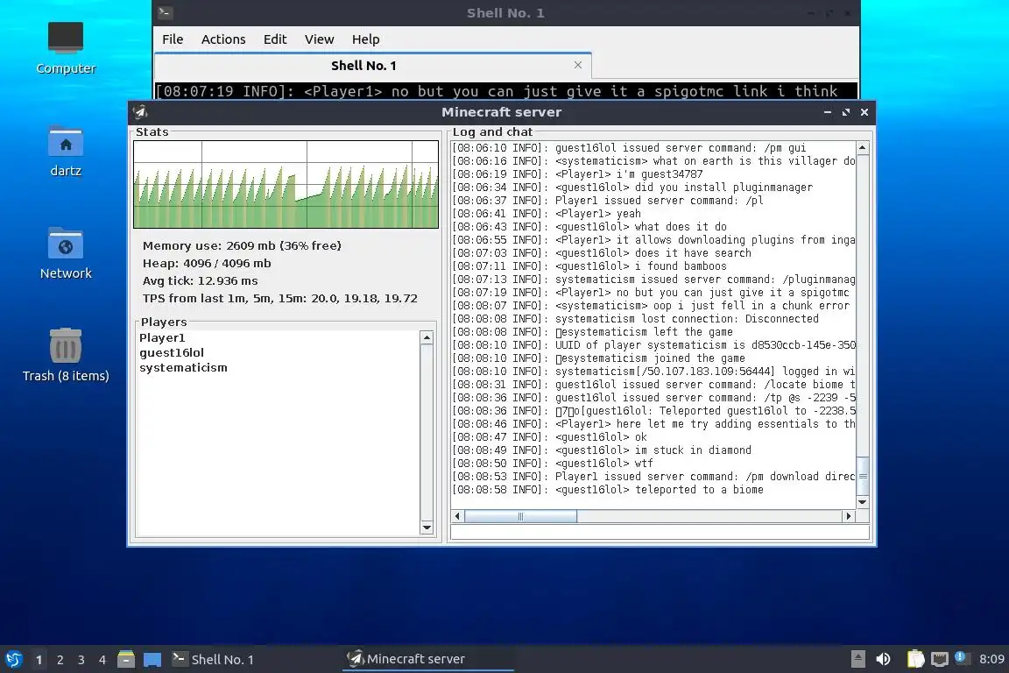Click the network connection tray icon

point(940,659)
